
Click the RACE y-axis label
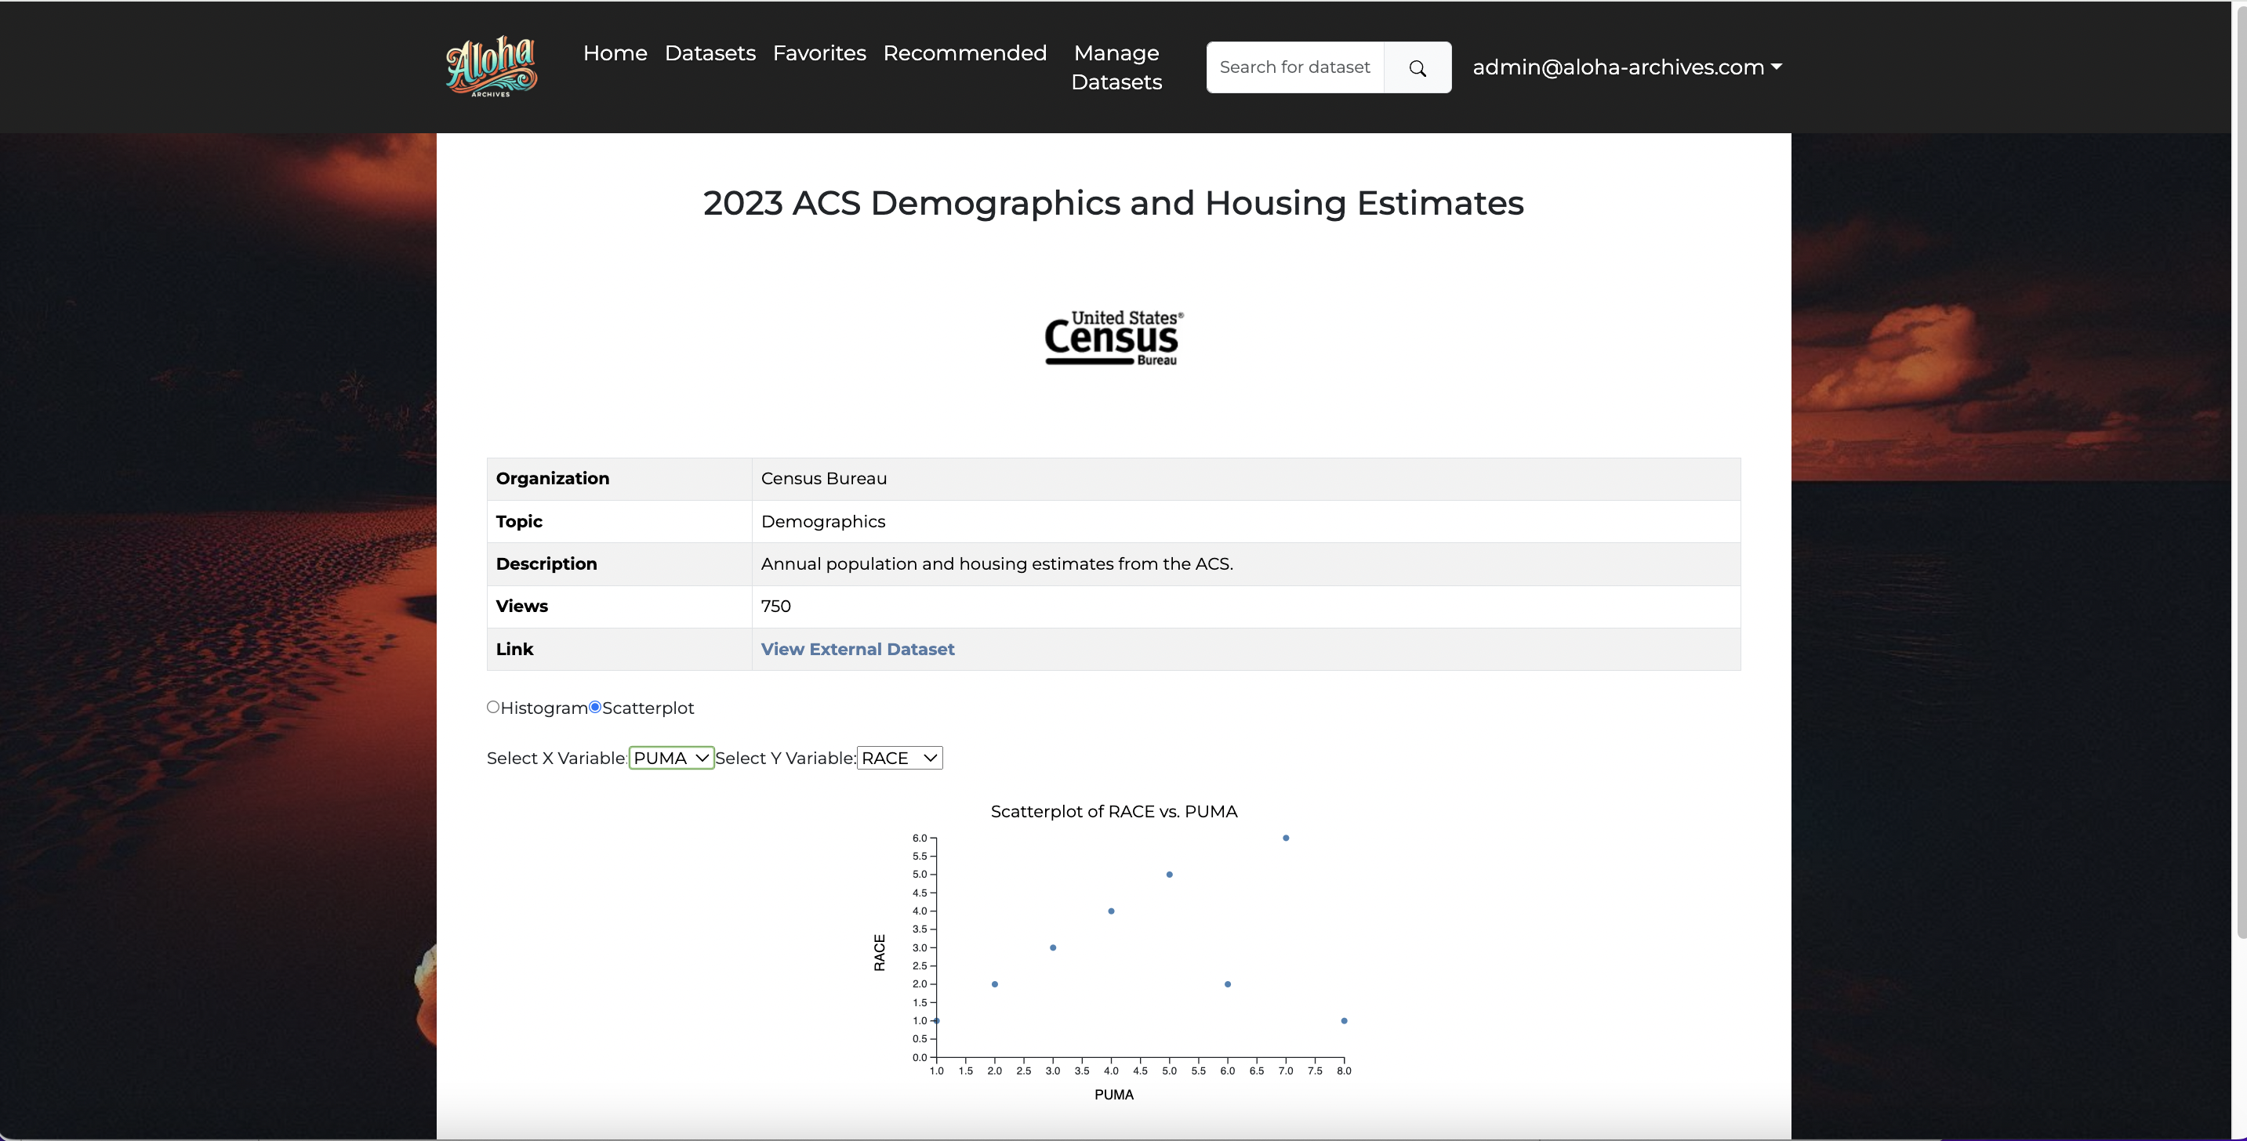point(879,953)
